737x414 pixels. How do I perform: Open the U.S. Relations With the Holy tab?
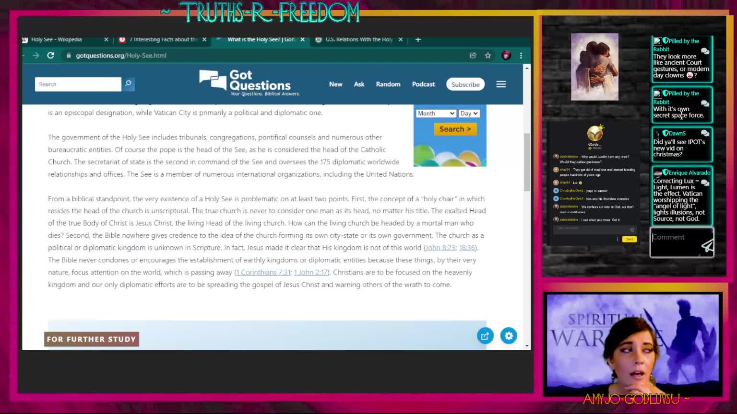point(358,40)
